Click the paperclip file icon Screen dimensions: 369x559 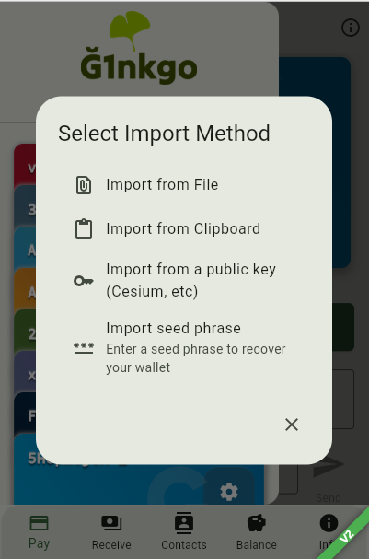click(x=84, y=185)
